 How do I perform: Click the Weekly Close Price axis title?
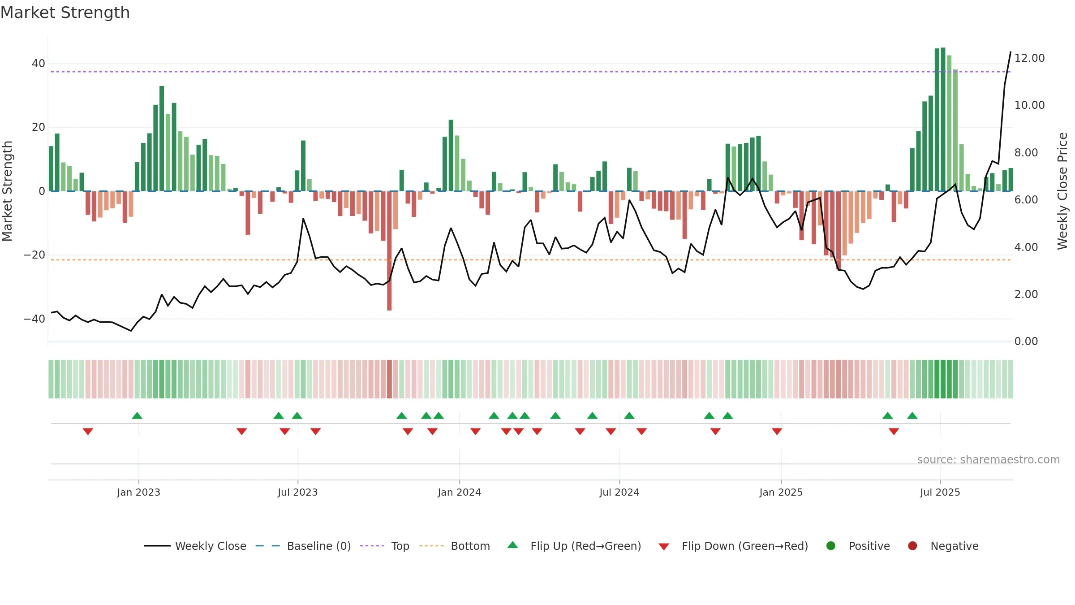pyautogui.click(x=1062, y=191)
